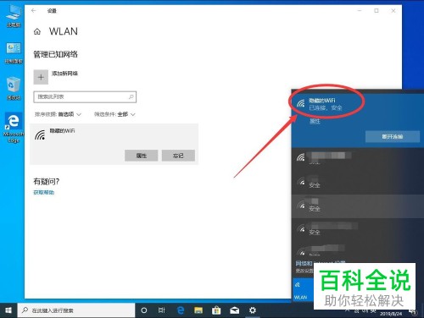Click search field for known networks list
Screen dimensions: 424x318
(x=85, y=97)
